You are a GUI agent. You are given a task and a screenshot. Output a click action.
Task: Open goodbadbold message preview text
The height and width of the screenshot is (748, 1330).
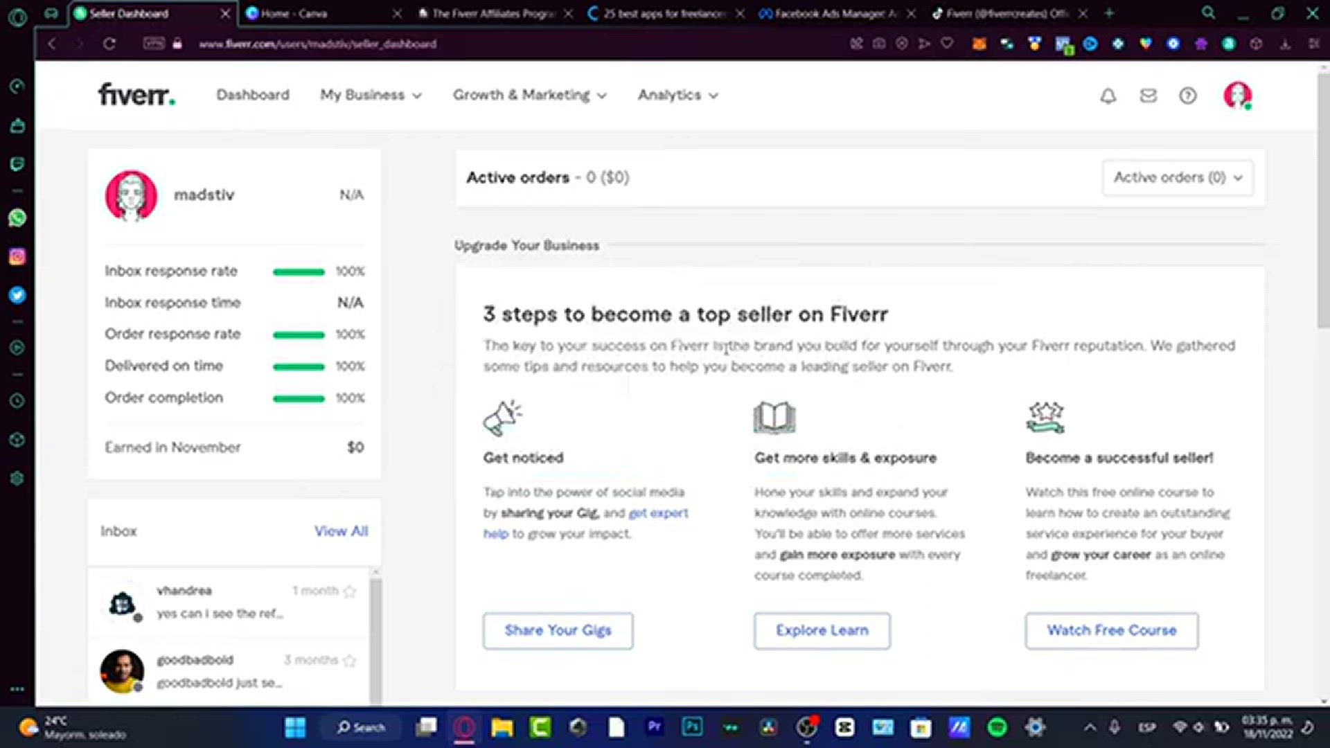point(219,683)
